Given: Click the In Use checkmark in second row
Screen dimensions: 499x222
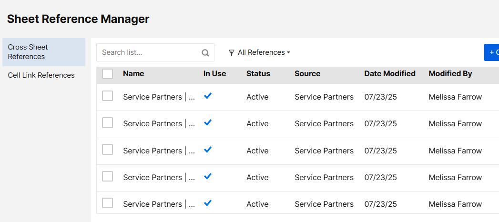Looking at the screenshot, I should [208, 122].
